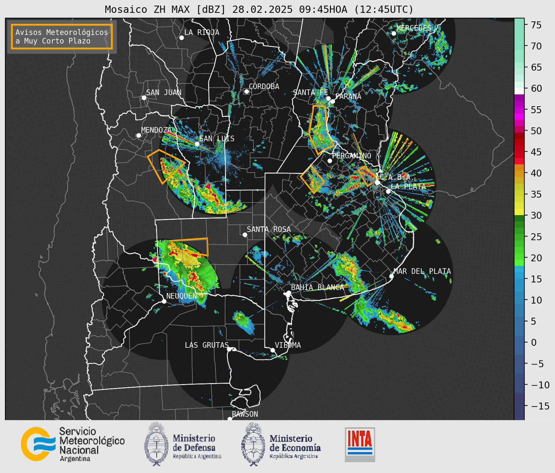Screen dimensions: 555x473
Task: Click the INTA logo
Action: point(360,444)
